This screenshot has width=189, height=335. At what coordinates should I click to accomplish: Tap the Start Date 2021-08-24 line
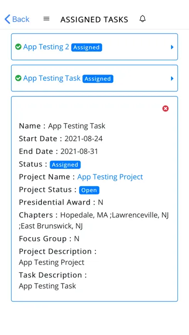click(x=61, y=139)
